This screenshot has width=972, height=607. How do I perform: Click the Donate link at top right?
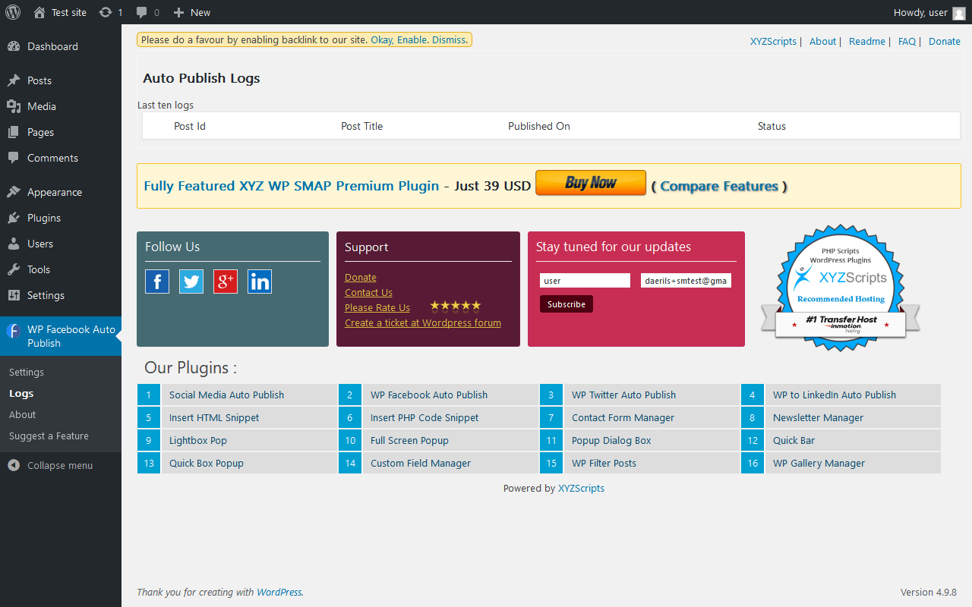[945, 42]
